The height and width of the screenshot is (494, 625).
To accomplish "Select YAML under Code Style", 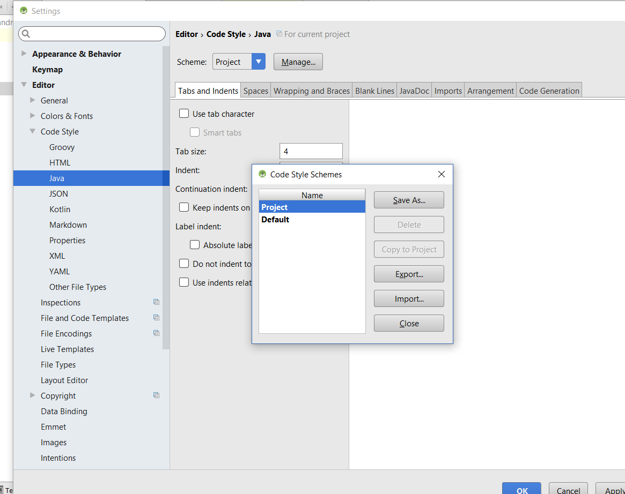I will pos(60,271).
